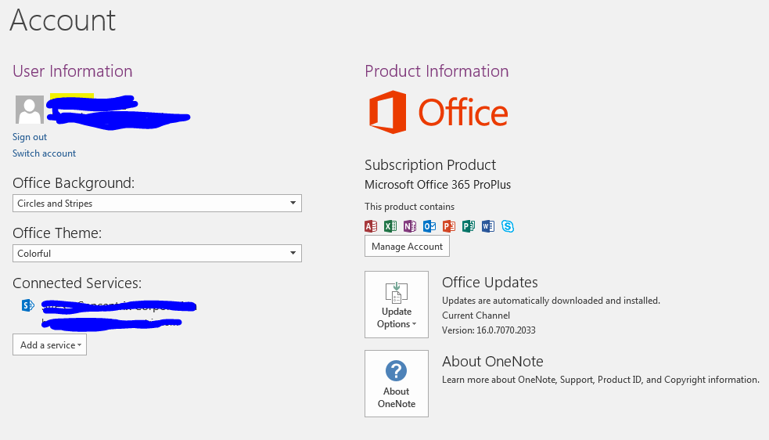Click the About OneNote heading text

(492, 362)
